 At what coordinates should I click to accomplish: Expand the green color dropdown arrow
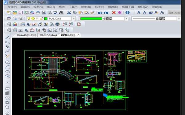pyautogui.click(x=126, y=18)
